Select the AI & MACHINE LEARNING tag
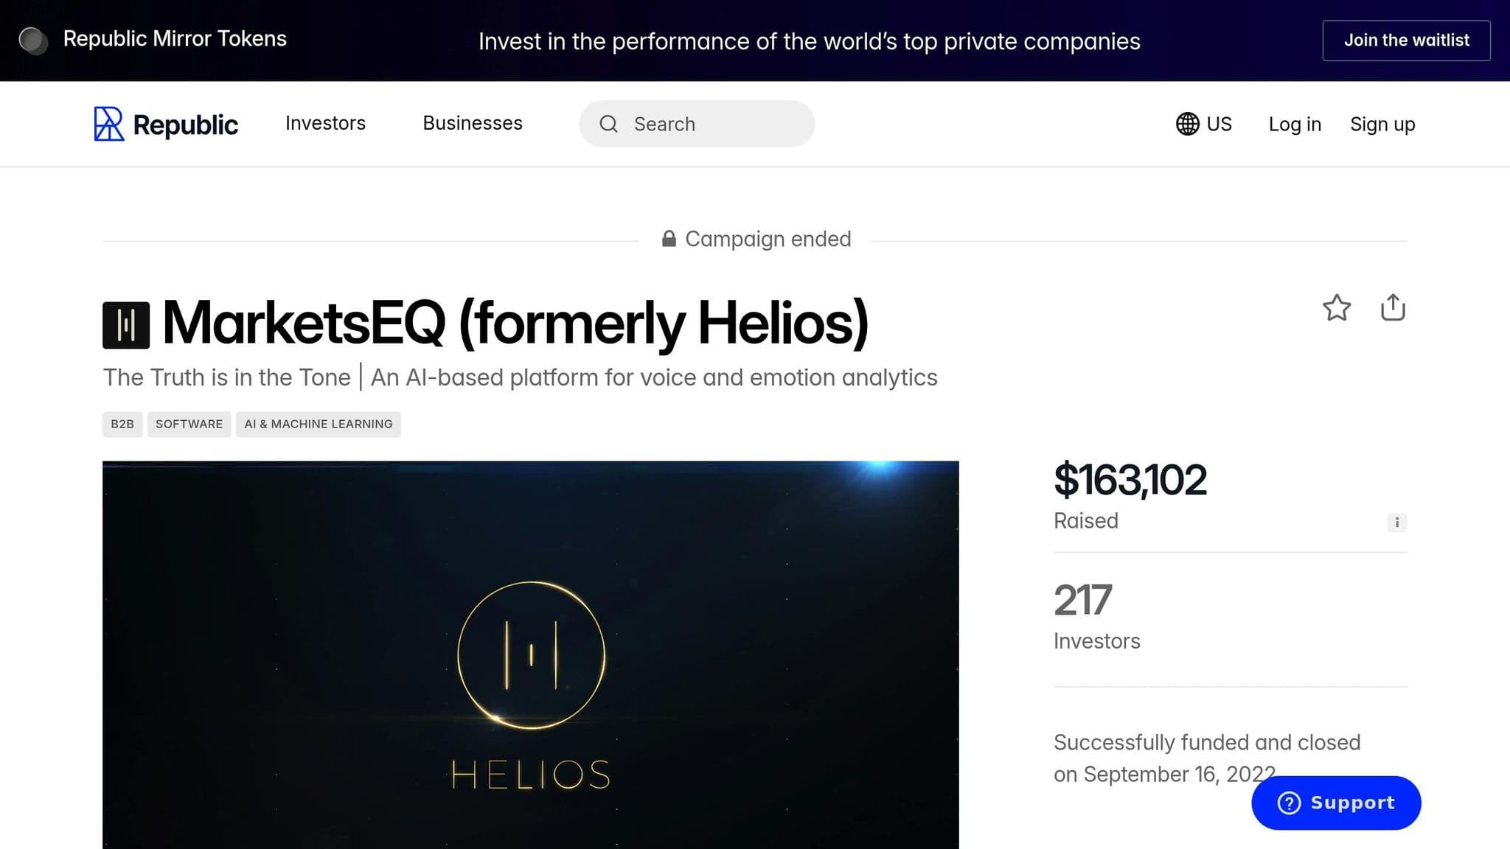 [x=318, y=424]
